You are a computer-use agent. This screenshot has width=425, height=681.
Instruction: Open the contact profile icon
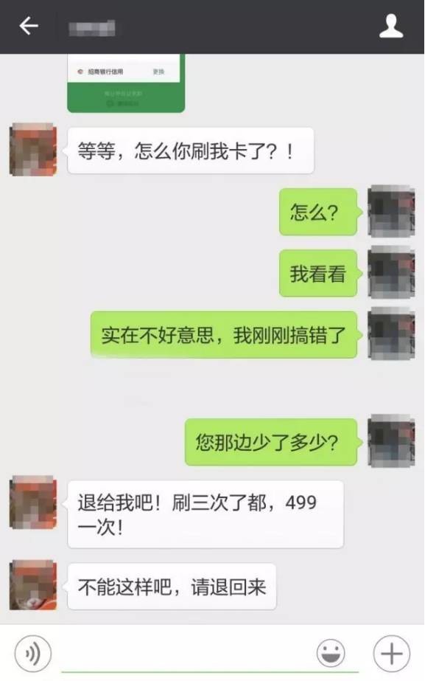click(391, 26)
